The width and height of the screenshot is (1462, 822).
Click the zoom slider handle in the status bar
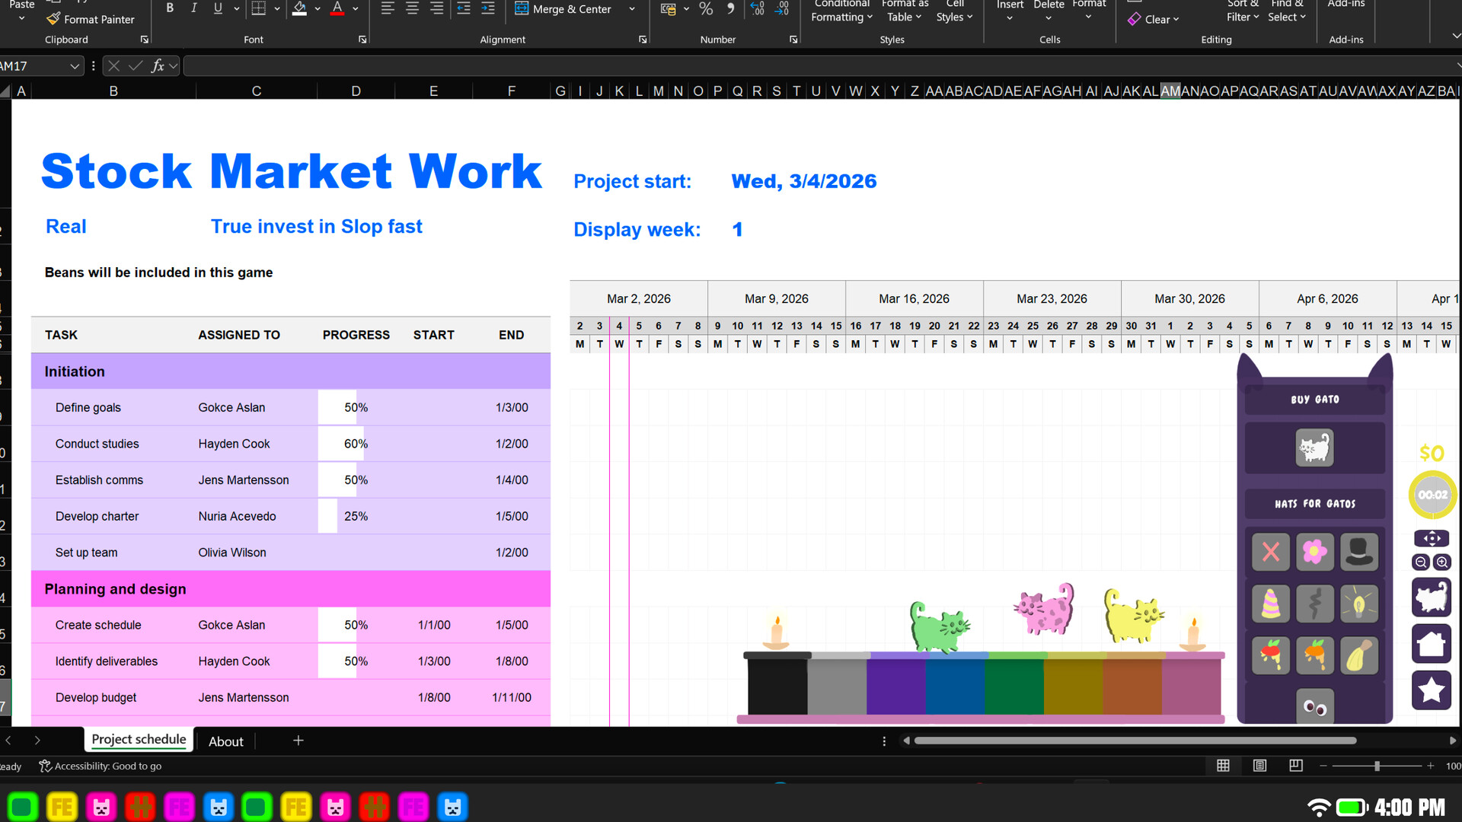[1377, 766]
